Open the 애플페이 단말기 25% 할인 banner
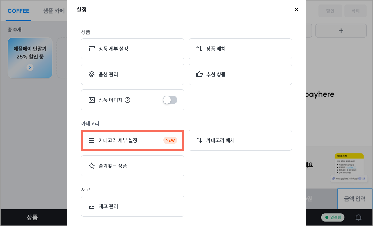Image resolution: width=373 pixels, height=226 pixels. pos(30,58)
